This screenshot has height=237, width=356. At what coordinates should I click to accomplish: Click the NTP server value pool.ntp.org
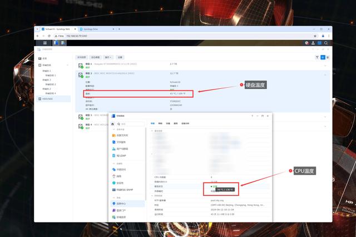(x=217, y=200)
